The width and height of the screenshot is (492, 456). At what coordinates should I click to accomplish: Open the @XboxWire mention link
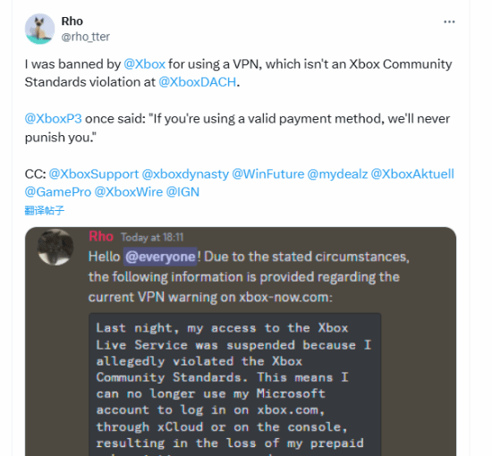click(x=129, y=192)
